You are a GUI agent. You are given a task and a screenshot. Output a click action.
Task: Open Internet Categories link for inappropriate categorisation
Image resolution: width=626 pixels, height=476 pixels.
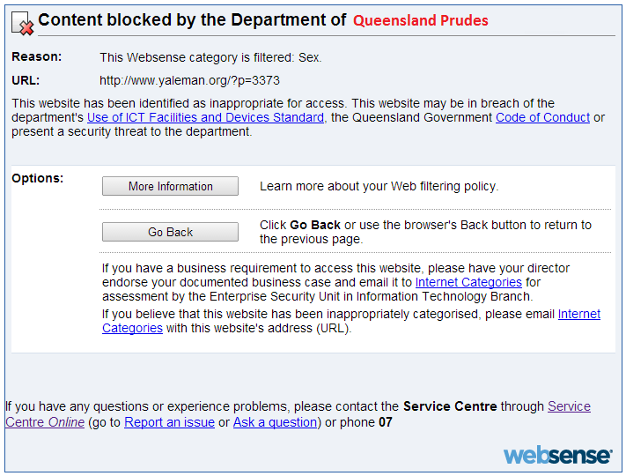click(578, 314)
